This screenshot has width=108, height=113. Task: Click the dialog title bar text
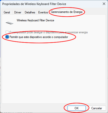pos(34,4)
